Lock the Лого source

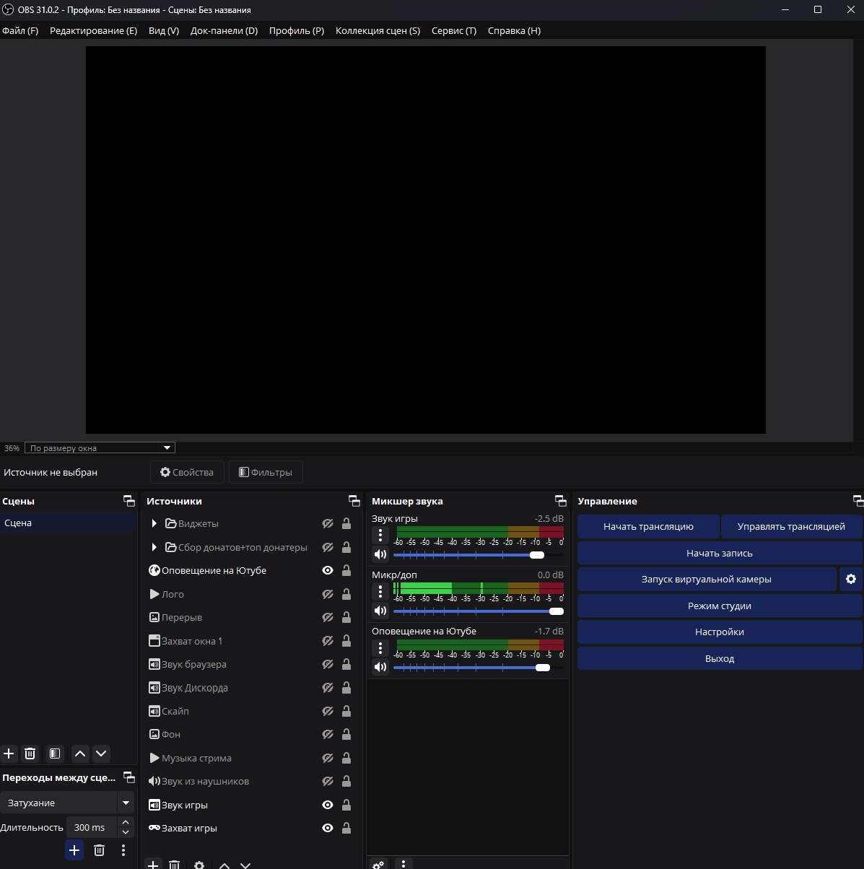pos(346,594)
